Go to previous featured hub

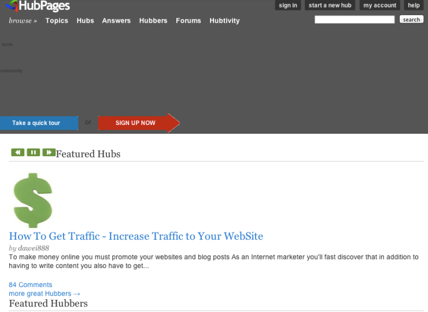coord(17,153)
